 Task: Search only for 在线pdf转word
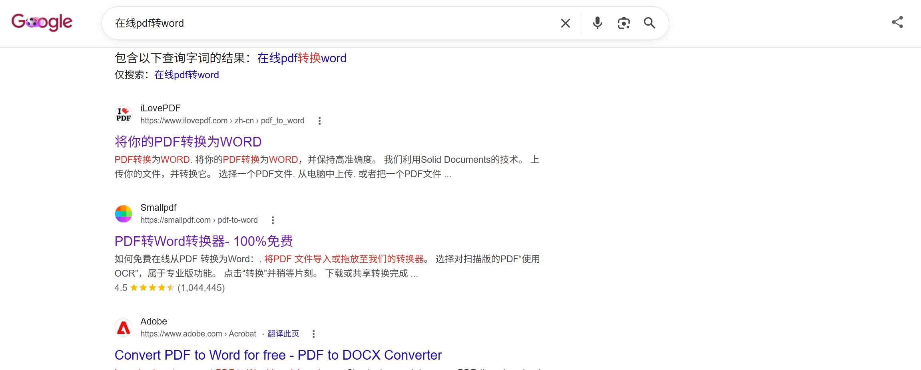pos(187,75)
